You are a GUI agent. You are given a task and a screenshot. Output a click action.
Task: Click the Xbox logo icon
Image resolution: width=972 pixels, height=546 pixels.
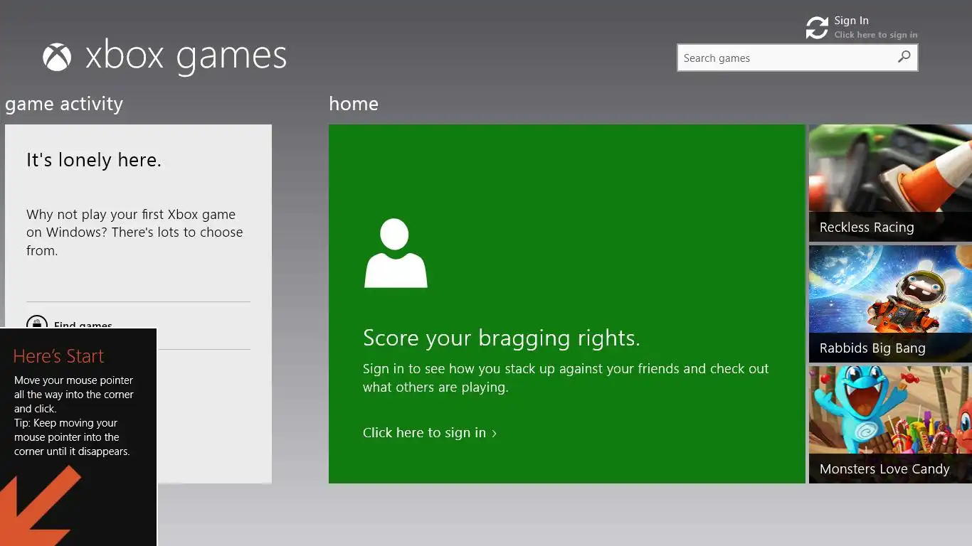tap(57, 57)
